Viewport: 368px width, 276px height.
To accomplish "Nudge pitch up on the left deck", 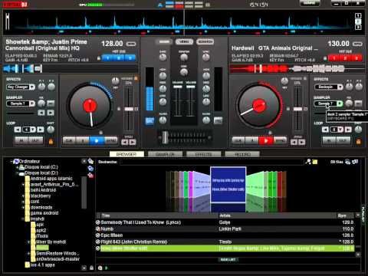I will (x=133, y=142).
